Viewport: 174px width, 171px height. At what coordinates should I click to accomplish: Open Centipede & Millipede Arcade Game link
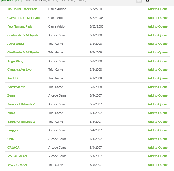point(23,35)
